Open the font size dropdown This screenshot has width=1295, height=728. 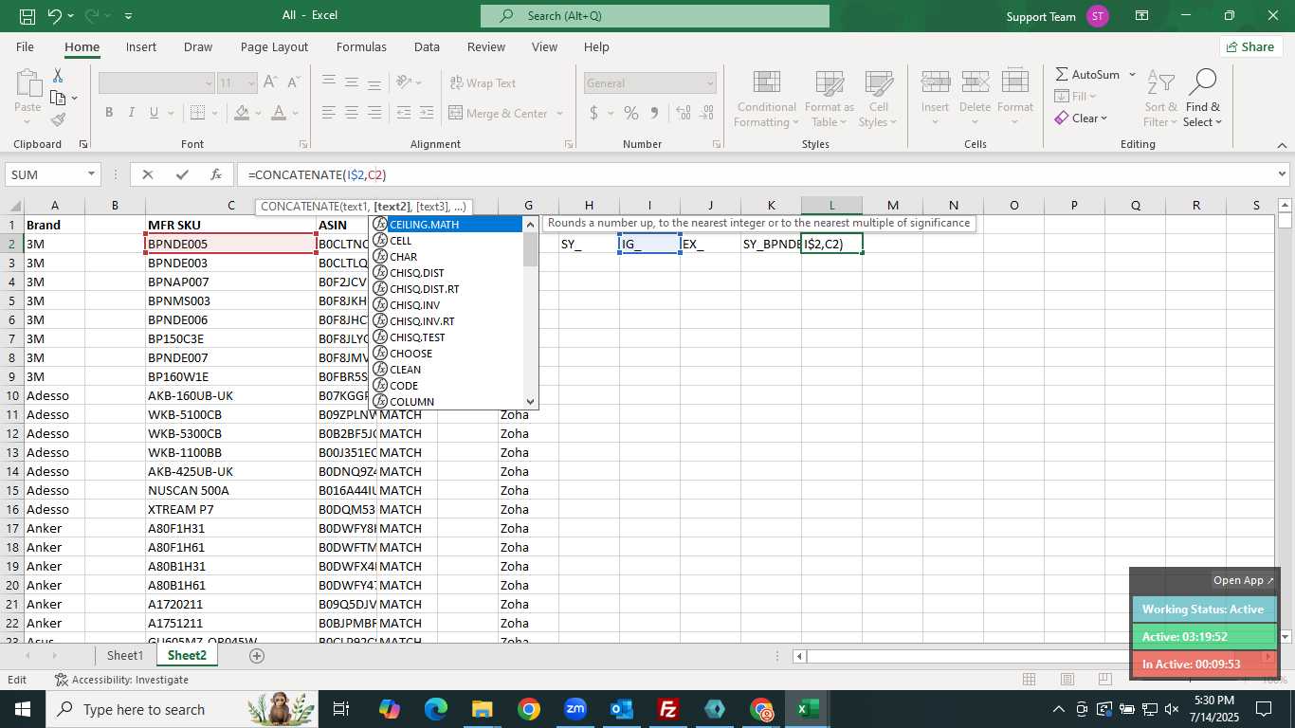pos(251,83)
